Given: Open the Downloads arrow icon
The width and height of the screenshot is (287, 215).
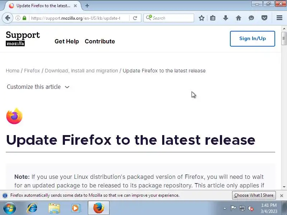Looking at the screenshot, I should [226, 18].
